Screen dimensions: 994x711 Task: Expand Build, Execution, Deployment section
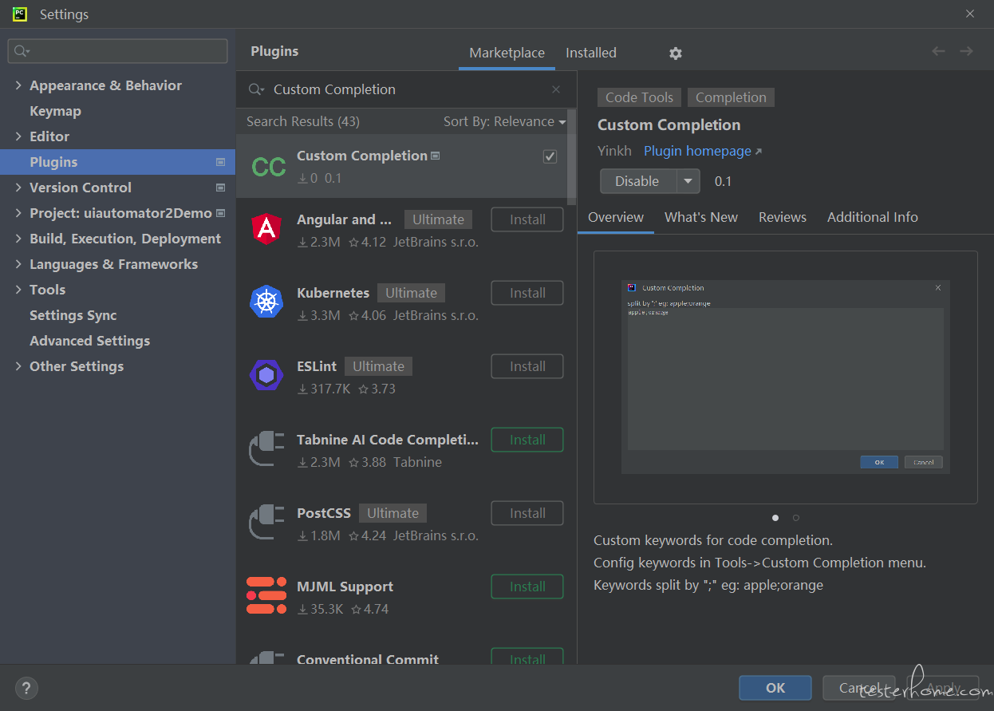click(x=18, y=239)
